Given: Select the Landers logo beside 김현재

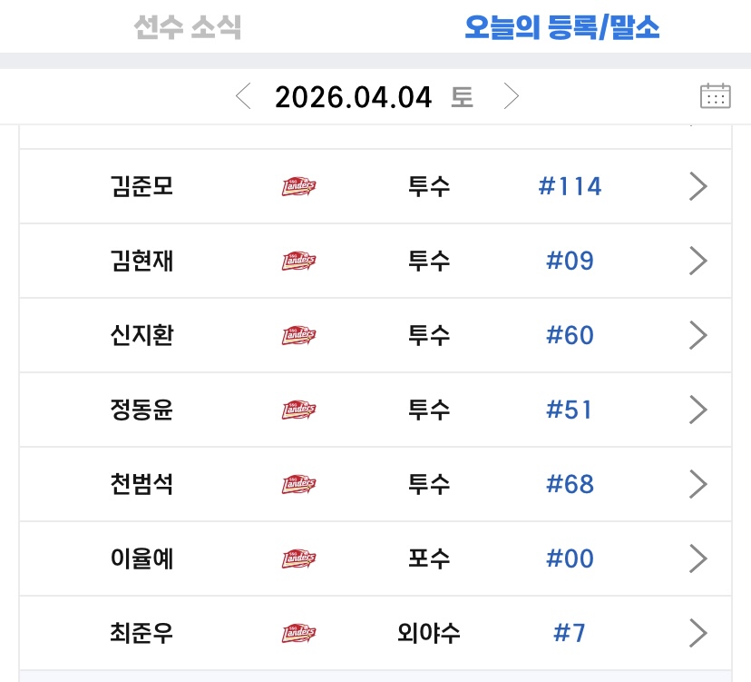Looking at the screenshot, I should point(298,261).
